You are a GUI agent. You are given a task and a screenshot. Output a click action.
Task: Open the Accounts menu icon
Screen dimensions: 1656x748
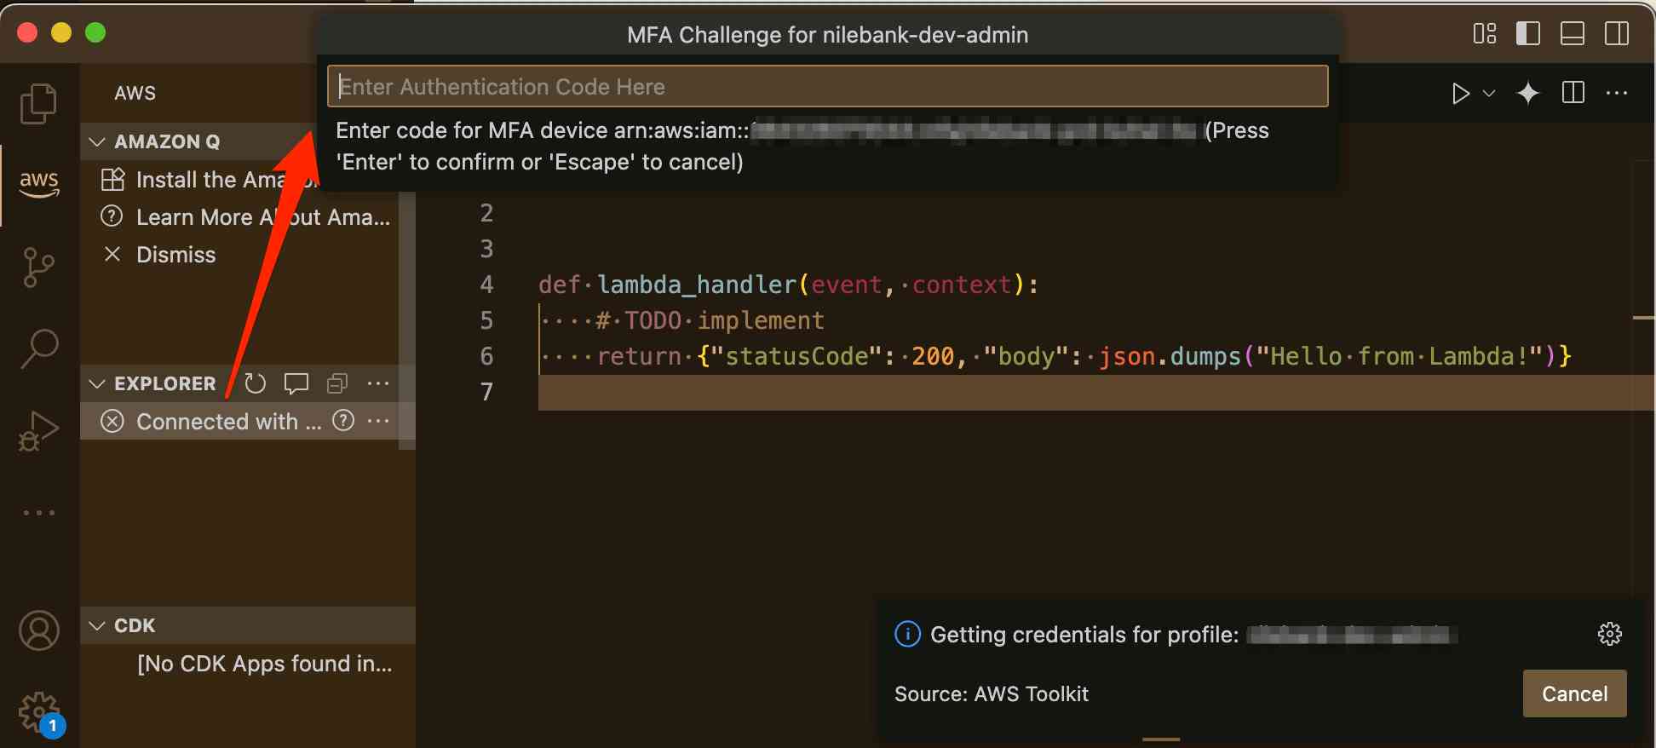(38, 631)
